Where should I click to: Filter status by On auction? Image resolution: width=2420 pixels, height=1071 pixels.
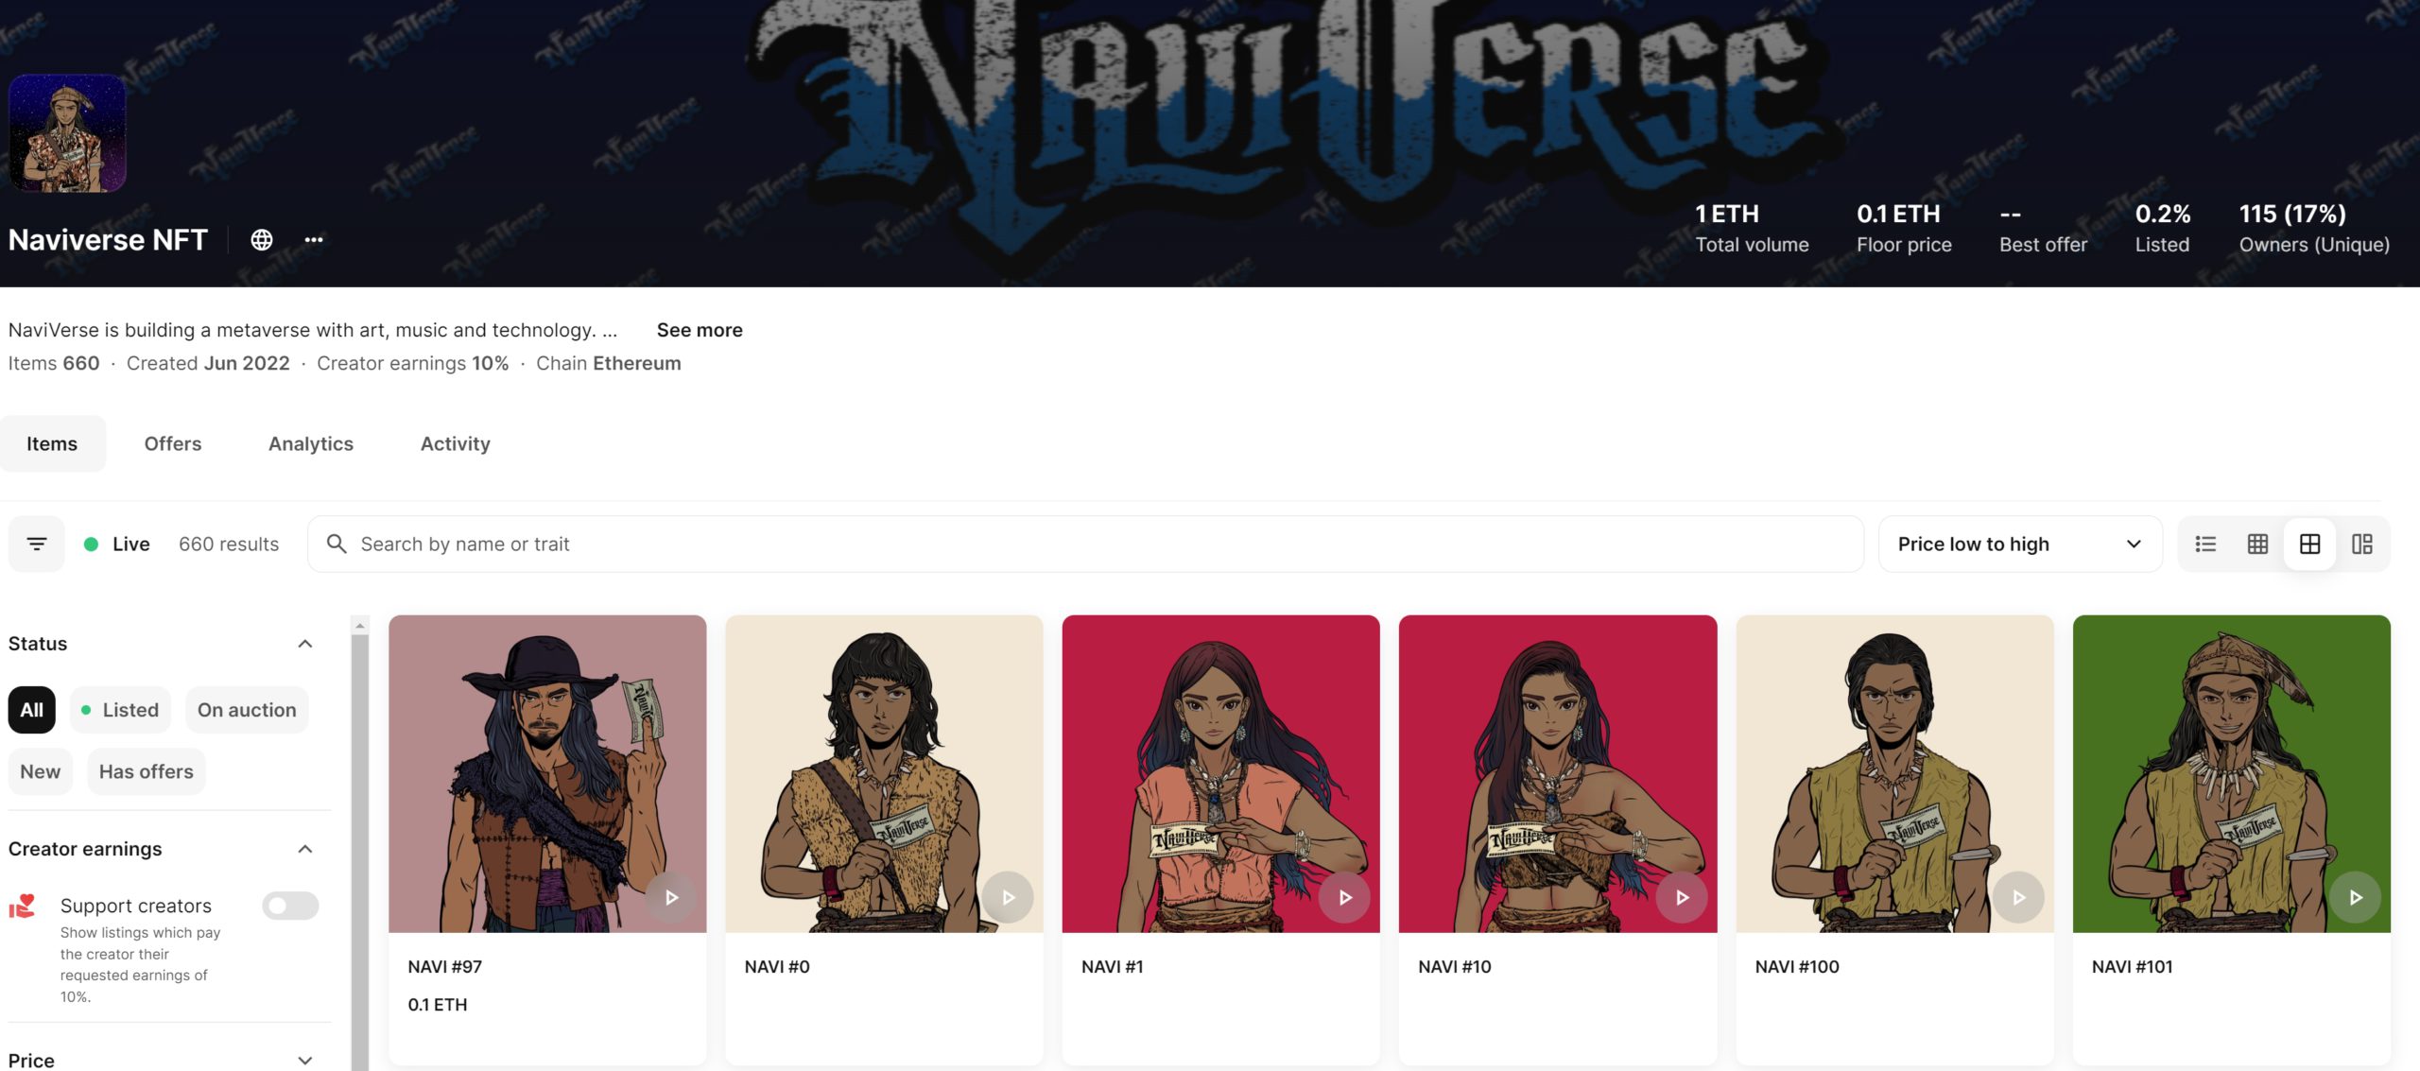click(247, 710)
